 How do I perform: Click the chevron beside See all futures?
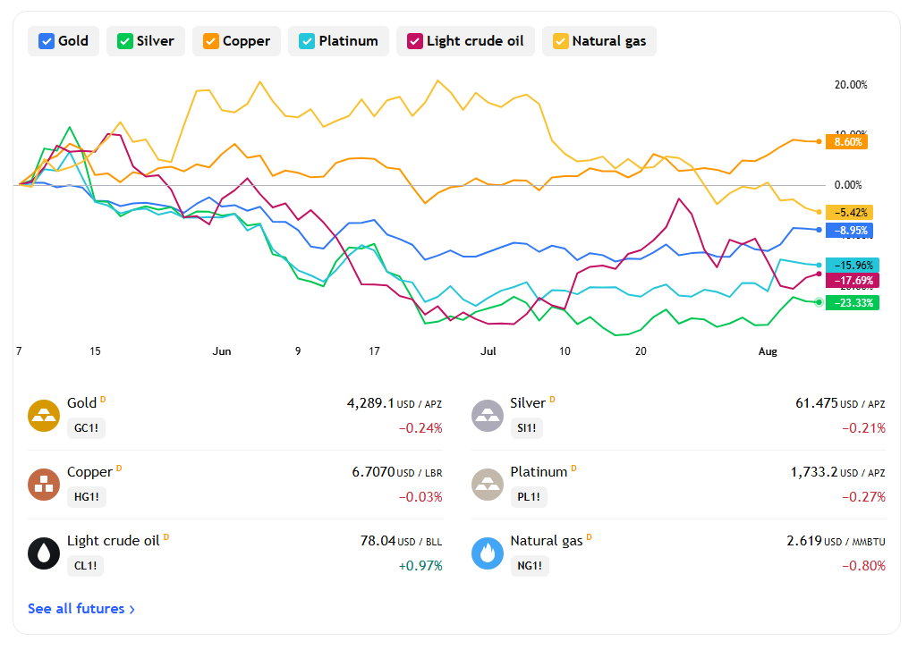132,610
